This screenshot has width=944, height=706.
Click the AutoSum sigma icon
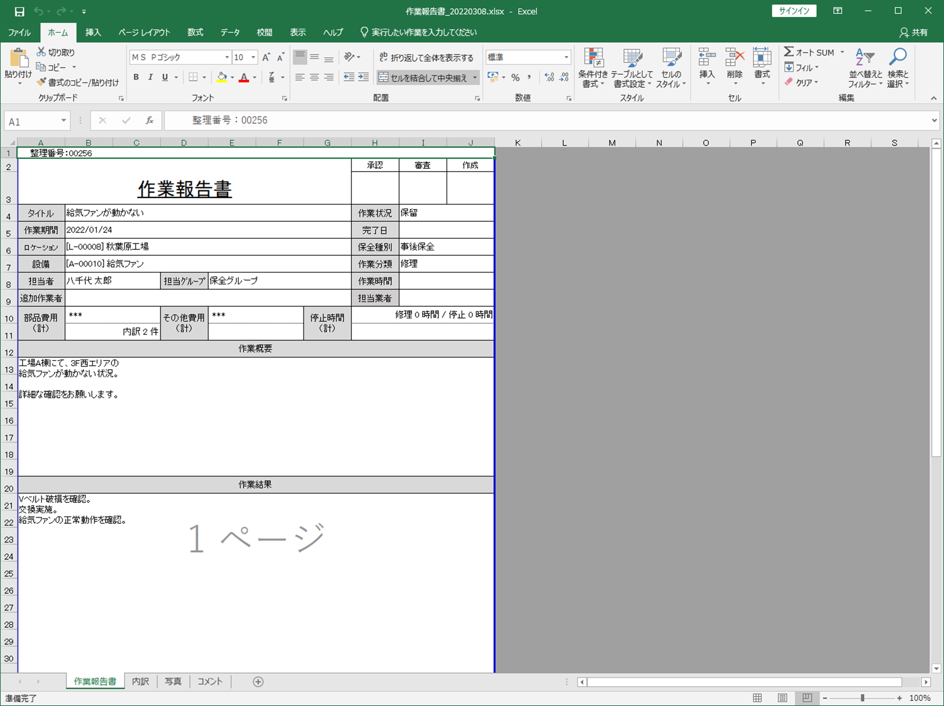(x=789, y=52)
